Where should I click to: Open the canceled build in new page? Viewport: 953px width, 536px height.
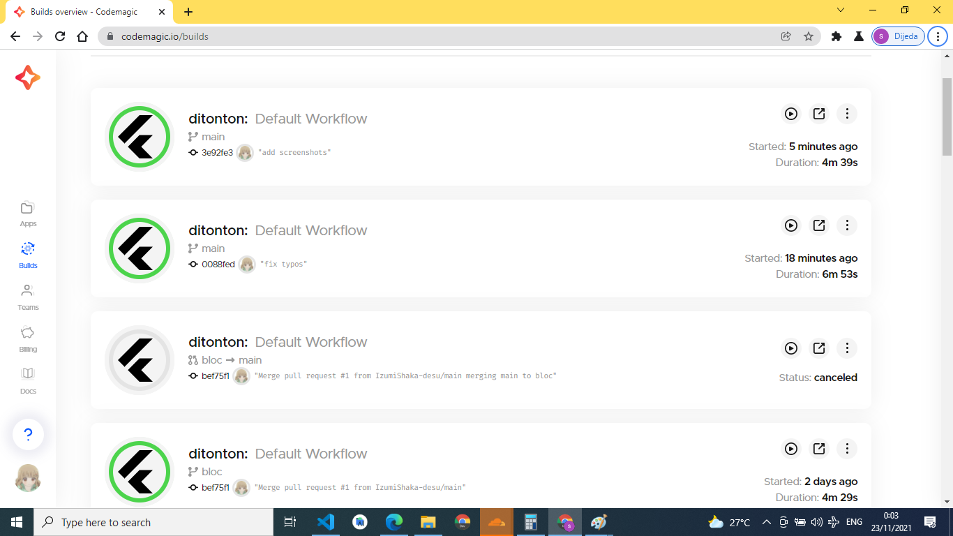pos(819,348)
